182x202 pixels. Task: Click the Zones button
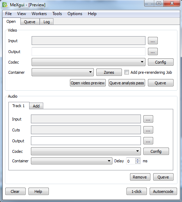click(109, 72)
